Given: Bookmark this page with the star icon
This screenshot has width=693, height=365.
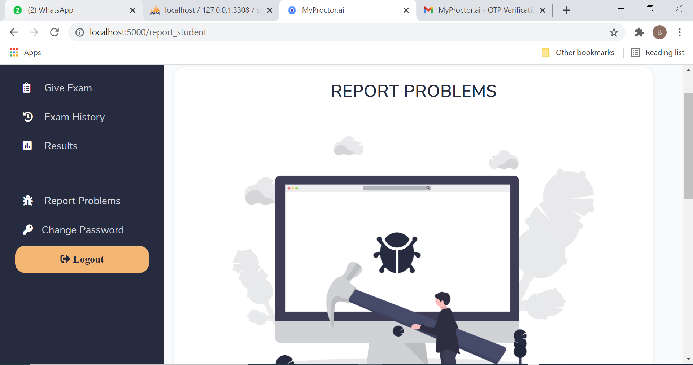Looking at the screenshot, I should click(614, 32).
